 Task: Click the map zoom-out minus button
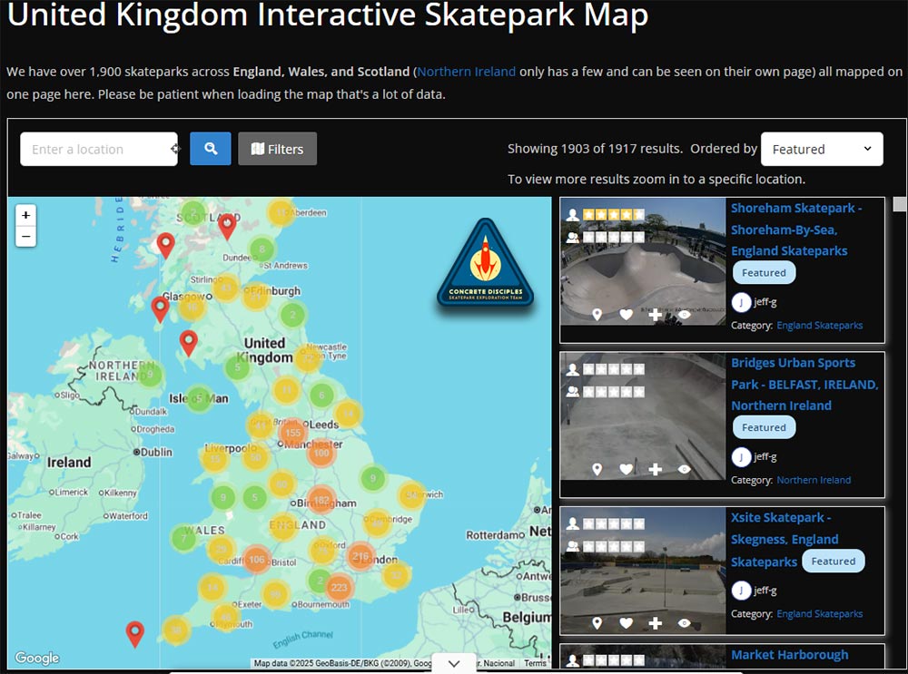(x=25, y=236)
